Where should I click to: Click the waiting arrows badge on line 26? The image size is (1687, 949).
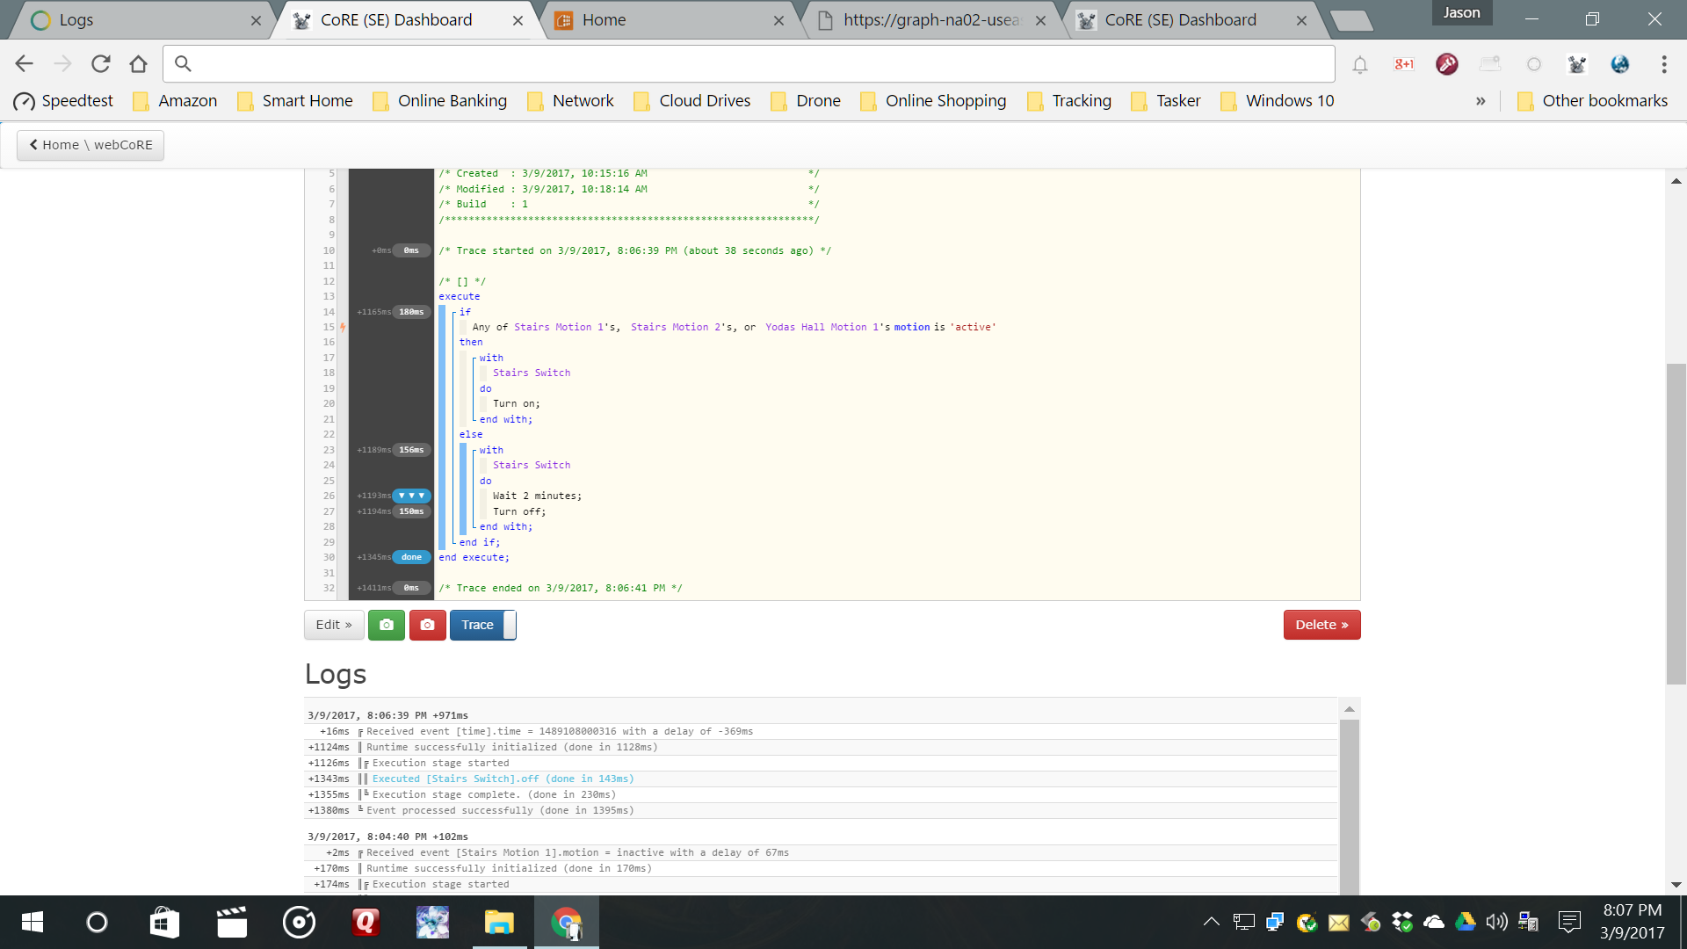[x=411, y=496]
